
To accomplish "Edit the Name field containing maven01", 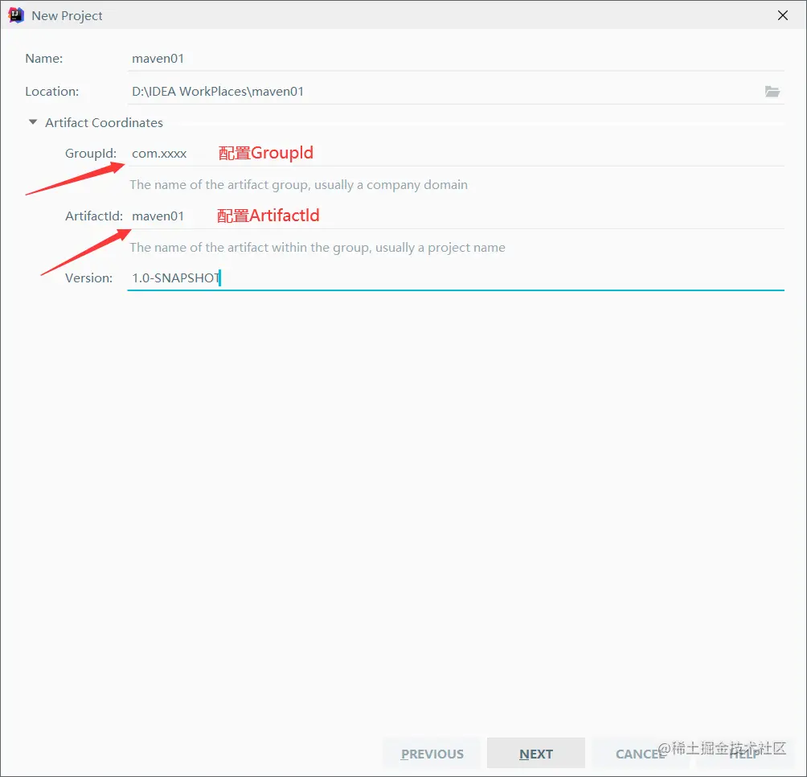I will [x=456, y=59].
